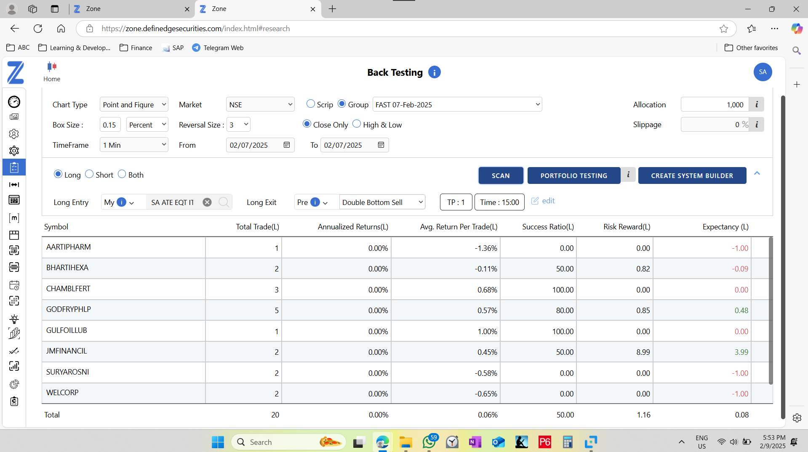Viewport: 808px width, 452px height.
Task: Open Other favorites folder
Action: pyautogui.click(x=751, y=48)
